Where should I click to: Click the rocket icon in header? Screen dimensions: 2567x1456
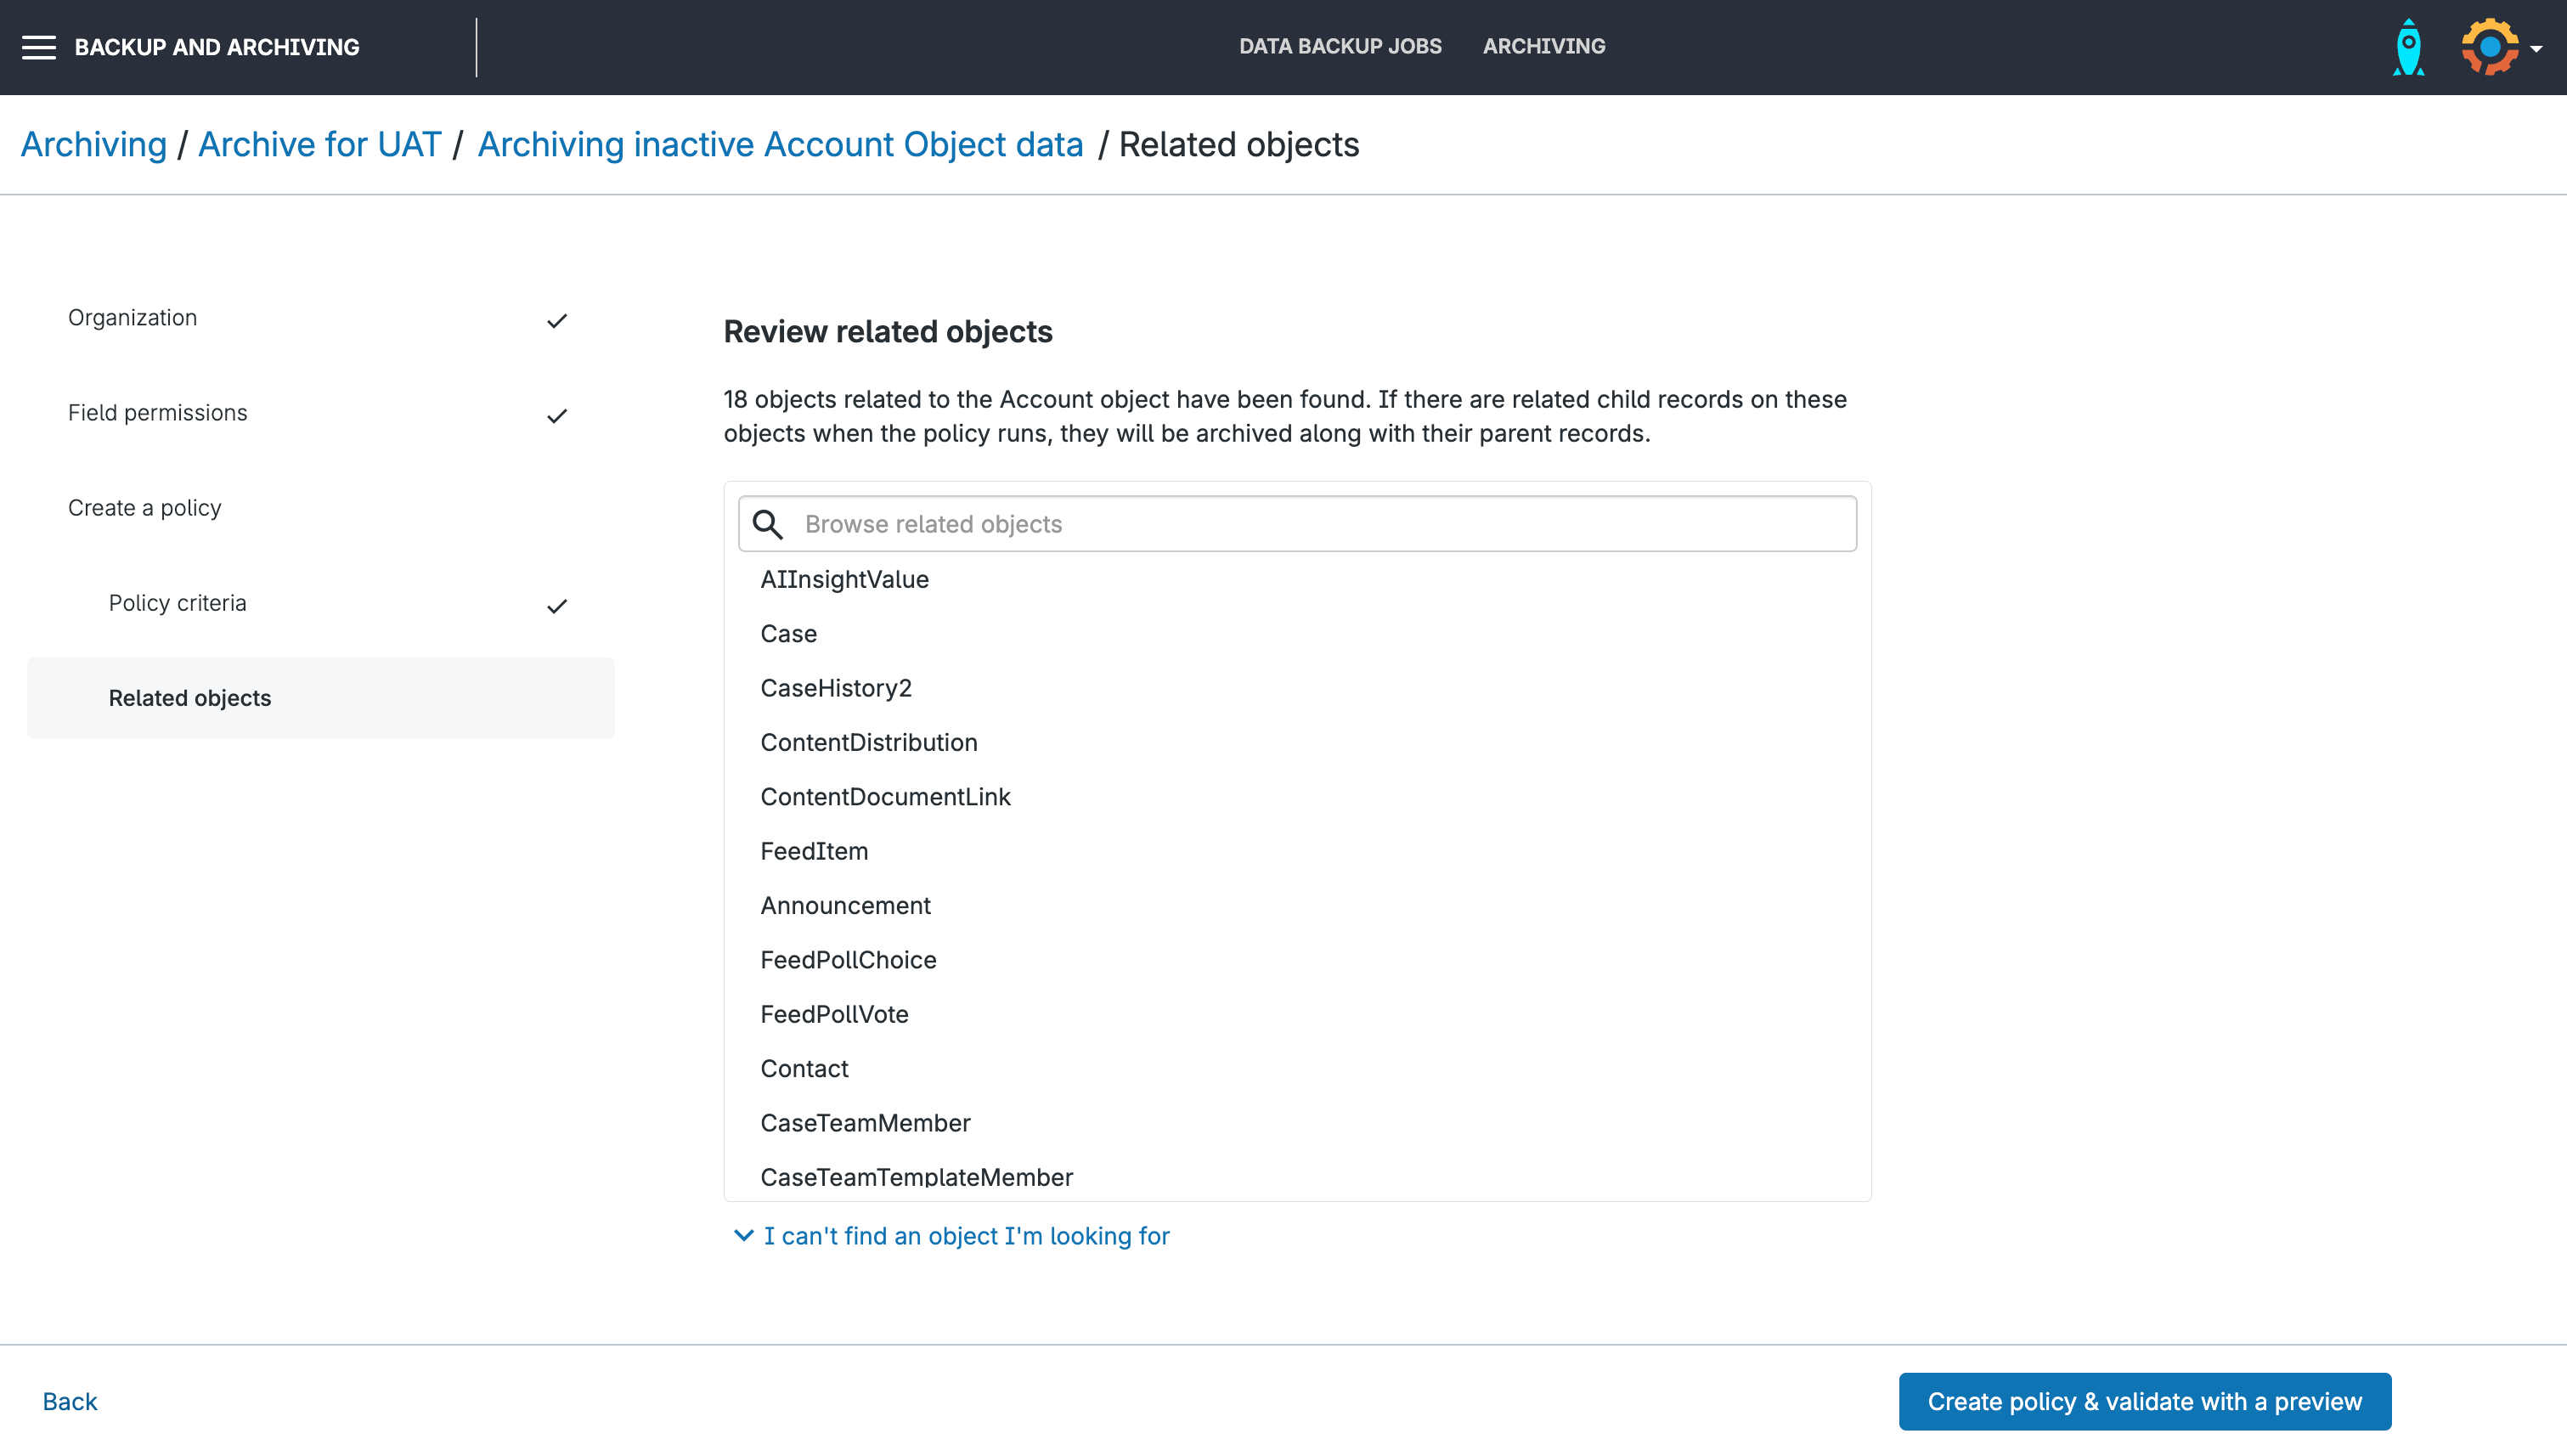(2408, 47)
